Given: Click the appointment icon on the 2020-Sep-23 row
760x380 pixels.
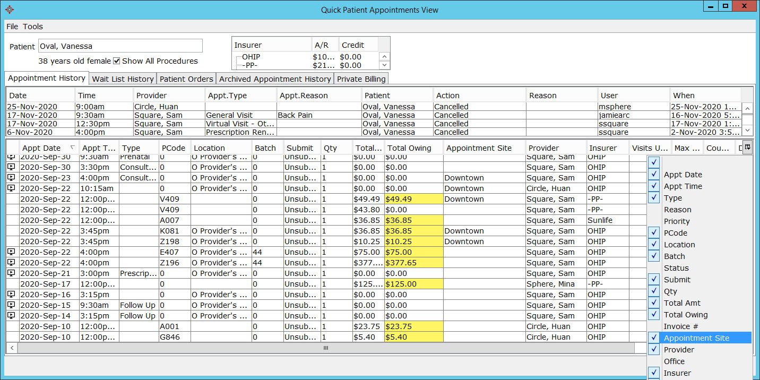Looking at the screenshot, I should pos(12,178).
